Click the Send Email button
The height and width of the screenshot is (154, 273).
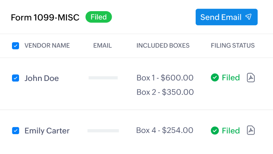coord(227,17)
